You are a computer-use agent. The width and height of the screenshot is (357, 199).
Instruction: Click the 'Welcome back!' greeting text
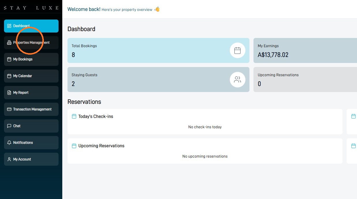coord(84,9)
